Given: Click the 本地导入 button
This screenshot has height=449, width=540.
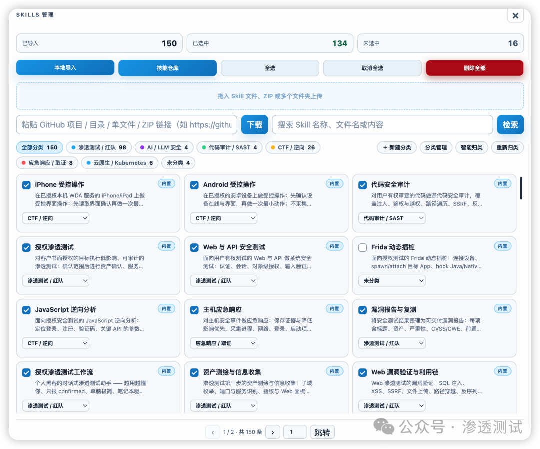Looking at the screenshot, I should coord(65,68).
